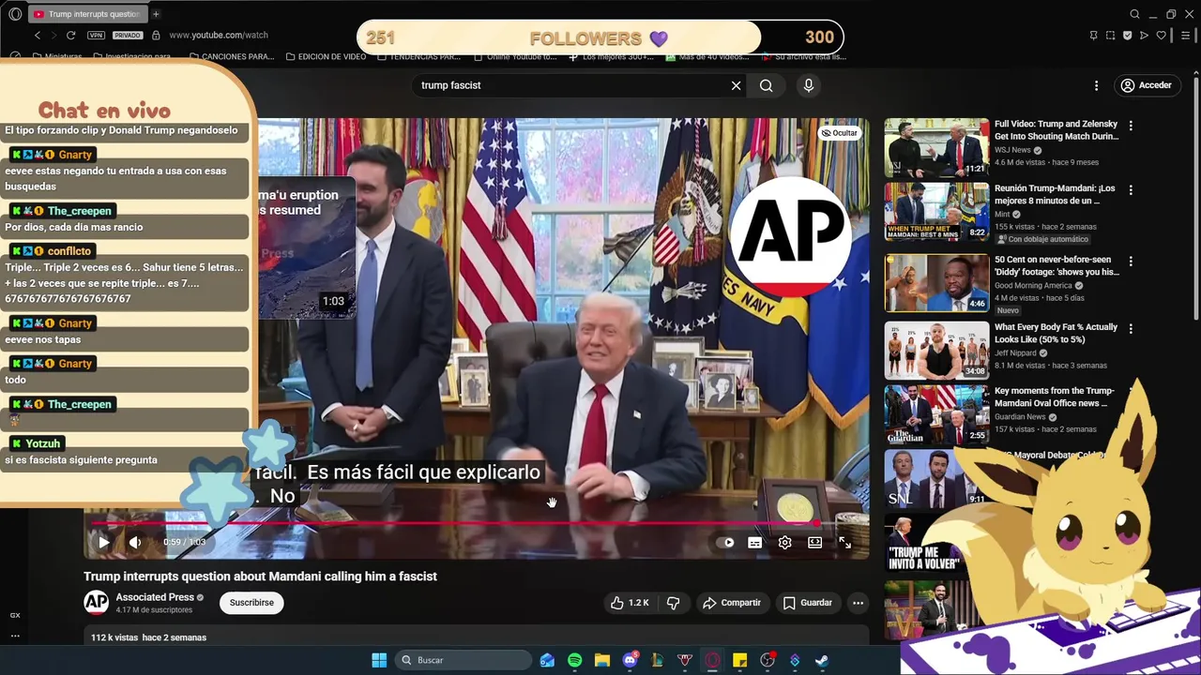Open options for Body Fat video
Screen dimensions: 1201x675
pos(1131,329)
